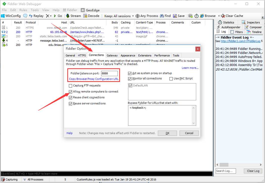The image size is (265, 183).
Task: Expand the Browse dropdown arrow
Action: [219, 16]
